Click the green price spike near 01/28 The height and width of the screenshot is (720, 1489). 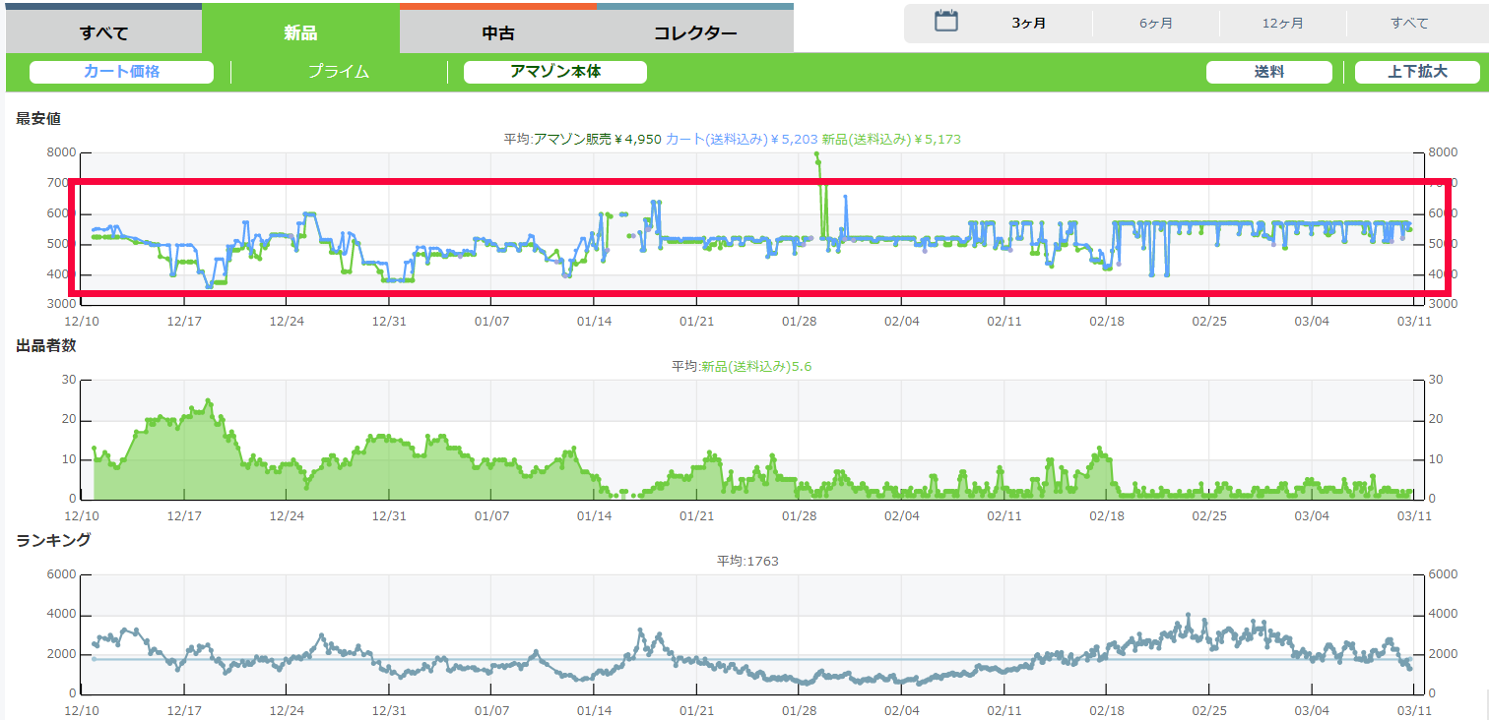pyautogui.click(x=816, y=154)
